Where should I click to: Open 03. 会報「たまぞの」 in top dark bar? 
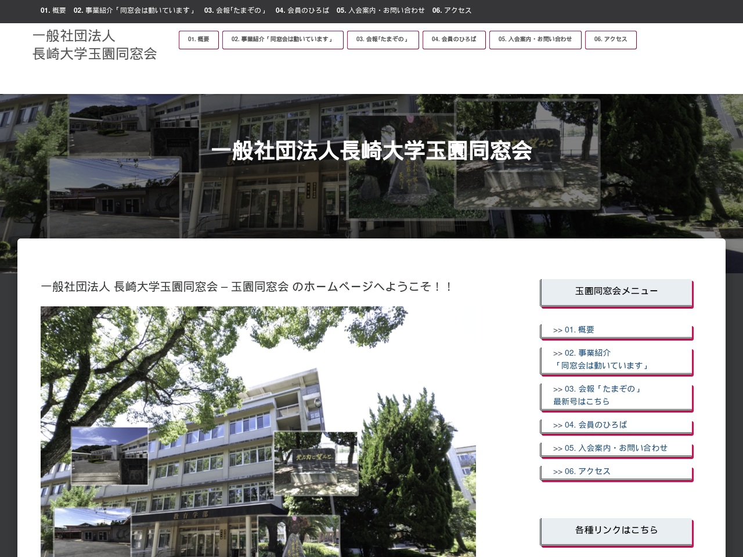236,10
